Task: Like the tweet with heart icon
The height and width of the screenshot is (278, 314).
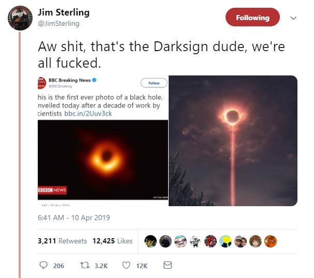Action: [126, 266]
